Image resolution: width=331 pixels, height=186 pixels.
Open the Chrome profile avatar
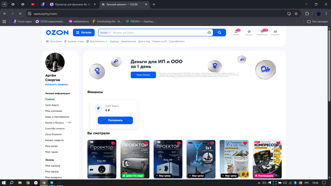click(318, 13)
